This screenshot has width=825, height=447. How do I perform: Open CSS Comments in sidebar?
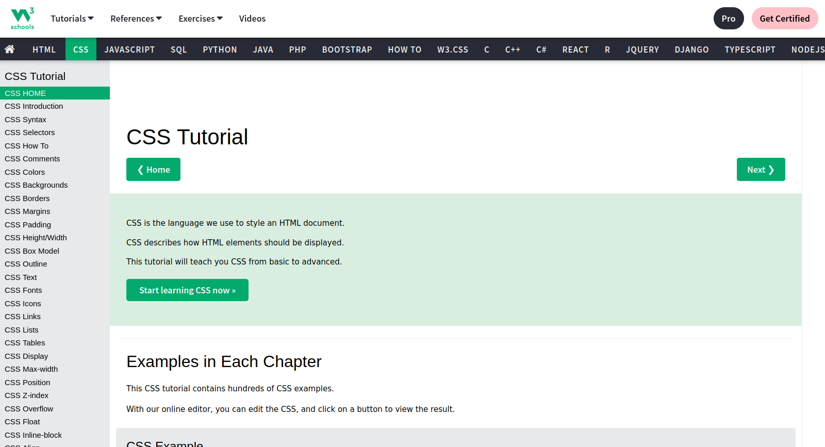click(55, 159)
